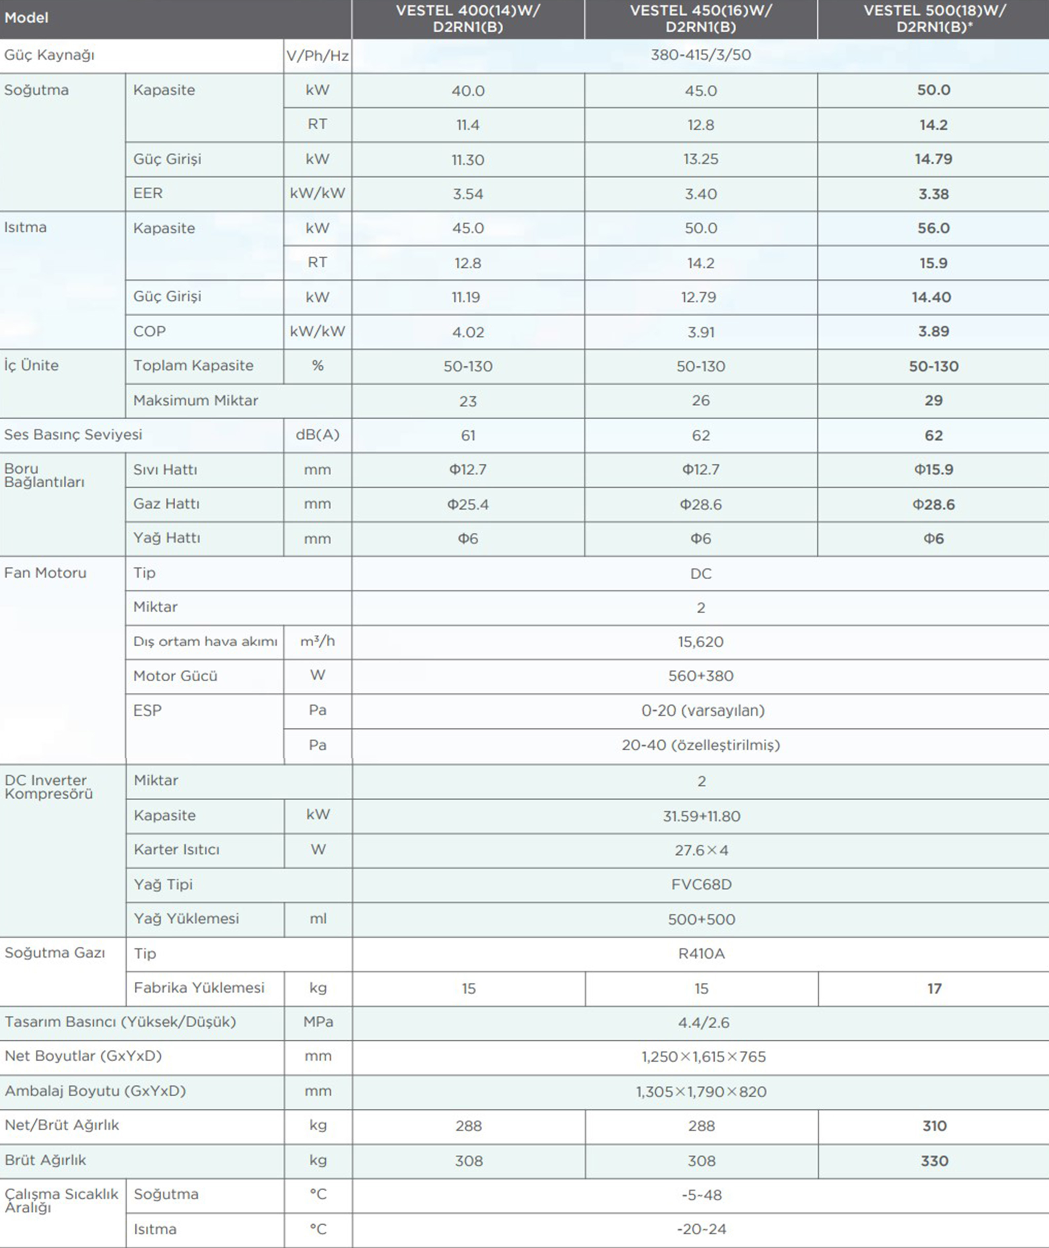Click the '3.91' COP value

[x=701, y=332]
